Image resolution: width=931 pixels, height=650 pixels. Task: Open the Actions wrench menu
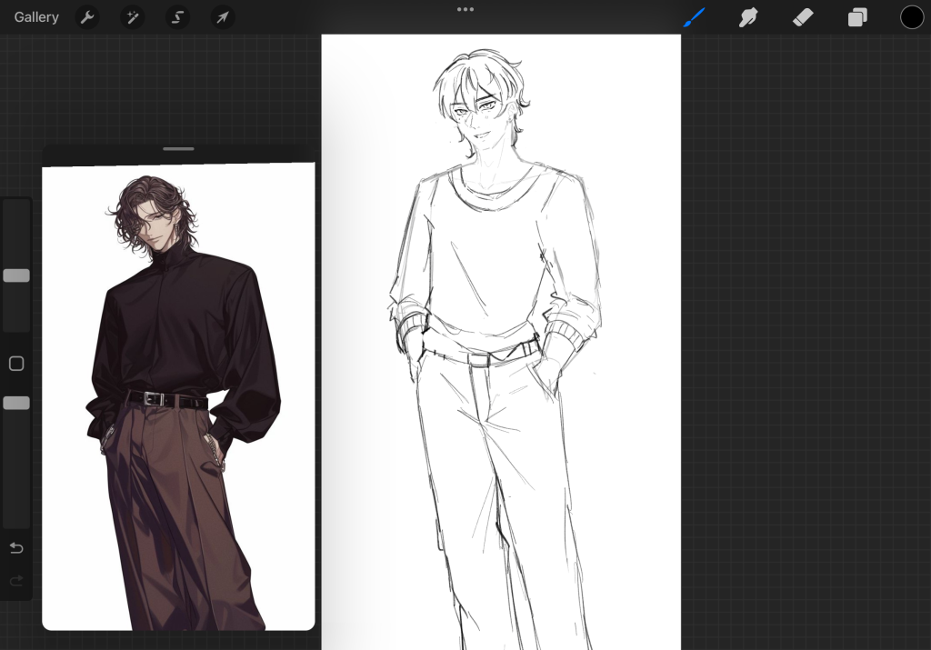pyautogui.click(x=87, y=17)
